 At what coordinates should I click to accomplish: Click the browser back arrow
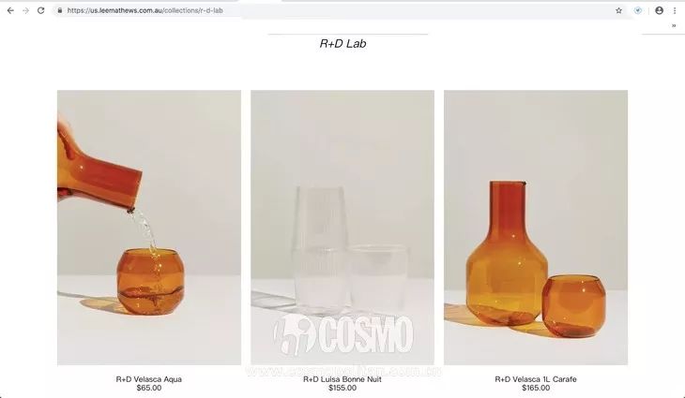[x=10, y=10]
